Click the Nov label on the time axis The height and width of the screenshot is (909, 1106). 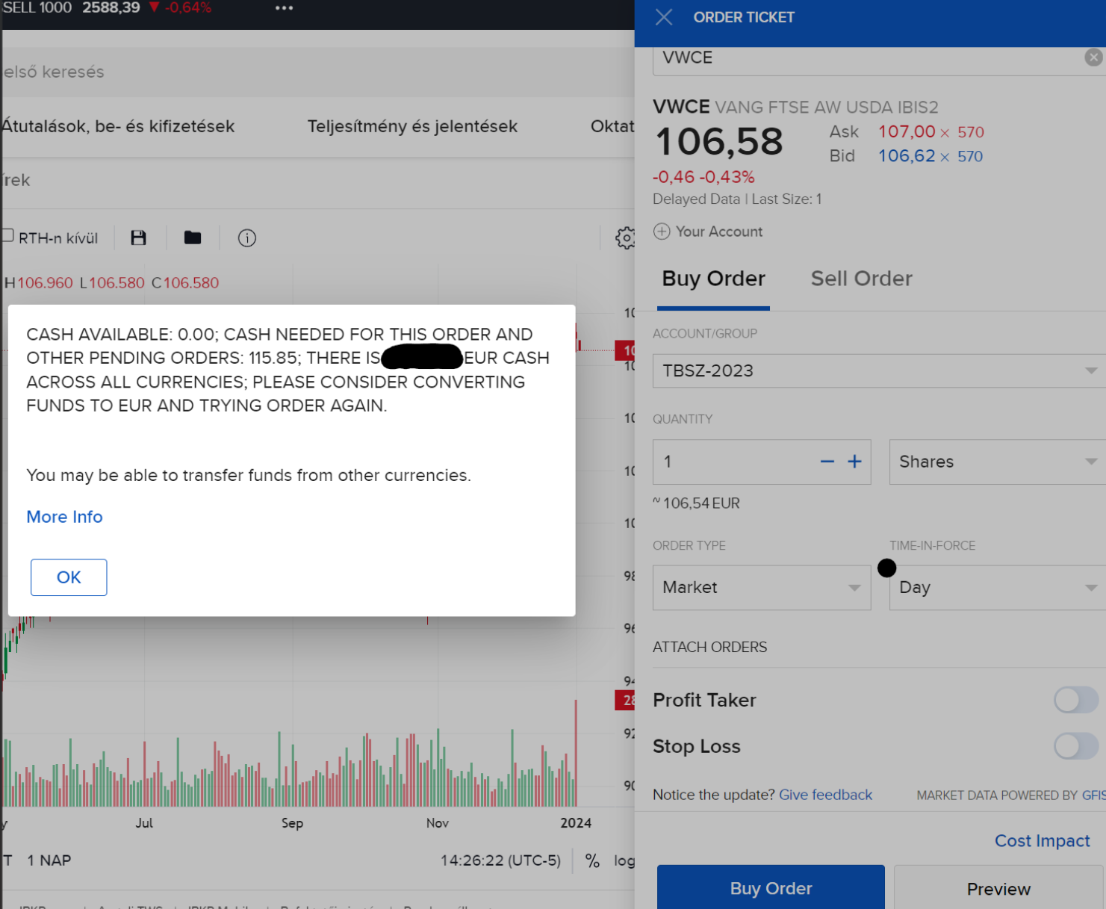[438, 823]
